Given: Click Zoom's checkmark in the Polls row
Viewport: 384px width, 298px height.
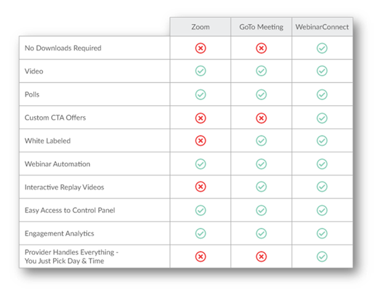Looking at the screenshot, I should 201,95.
